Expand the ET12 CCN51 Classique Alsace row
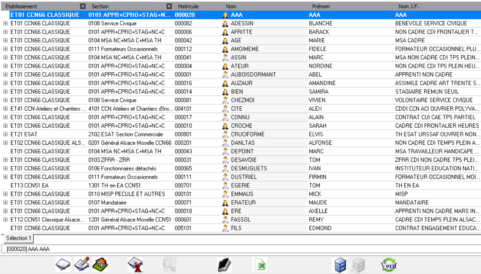The height and width of the screenshot is (274, 481). (5, 219)
